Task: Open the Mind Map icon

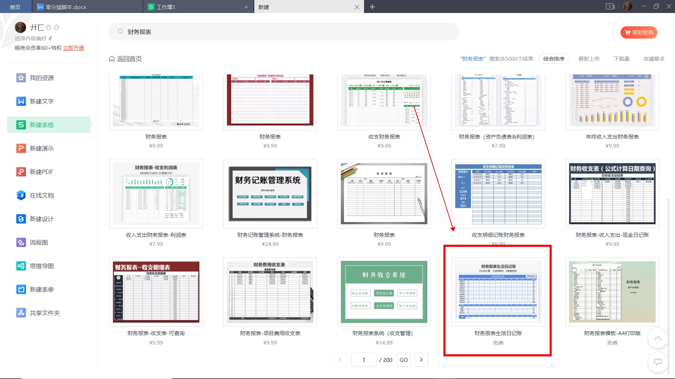Action: point(21,266)
